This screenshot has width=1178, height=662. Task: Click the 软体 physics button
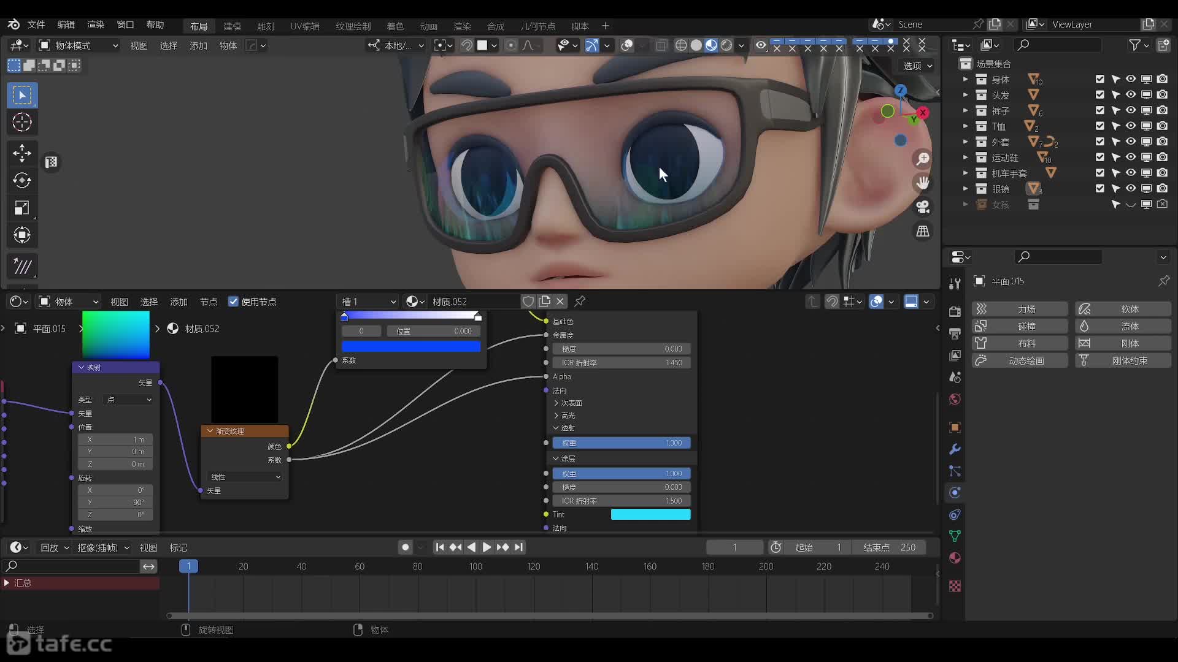[1123, 309]
